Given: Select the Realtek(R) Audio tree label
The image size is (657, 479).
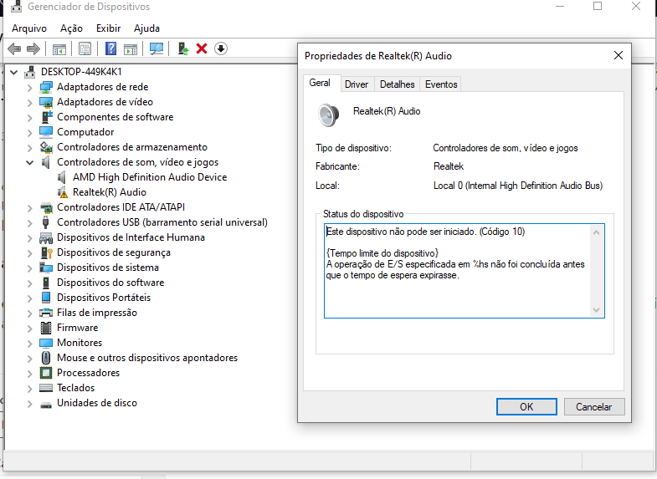Looking at the screenshot, I should (x=110, y=192).
